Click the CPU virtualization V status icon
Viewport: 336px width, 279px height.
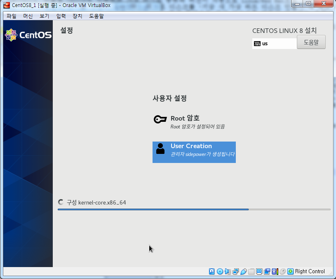click(275, 272)
